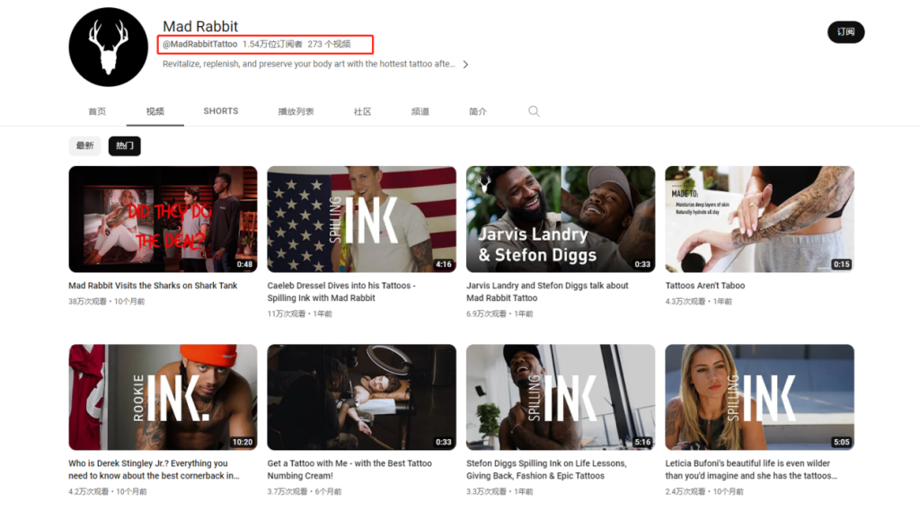Click the '11万次观看・1年前' stats
This screenshot has height=511, width=920.
tap(299, 314)
